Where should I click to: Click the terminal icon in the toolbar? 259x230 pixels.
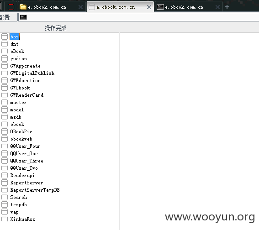(x=23, y=17)
